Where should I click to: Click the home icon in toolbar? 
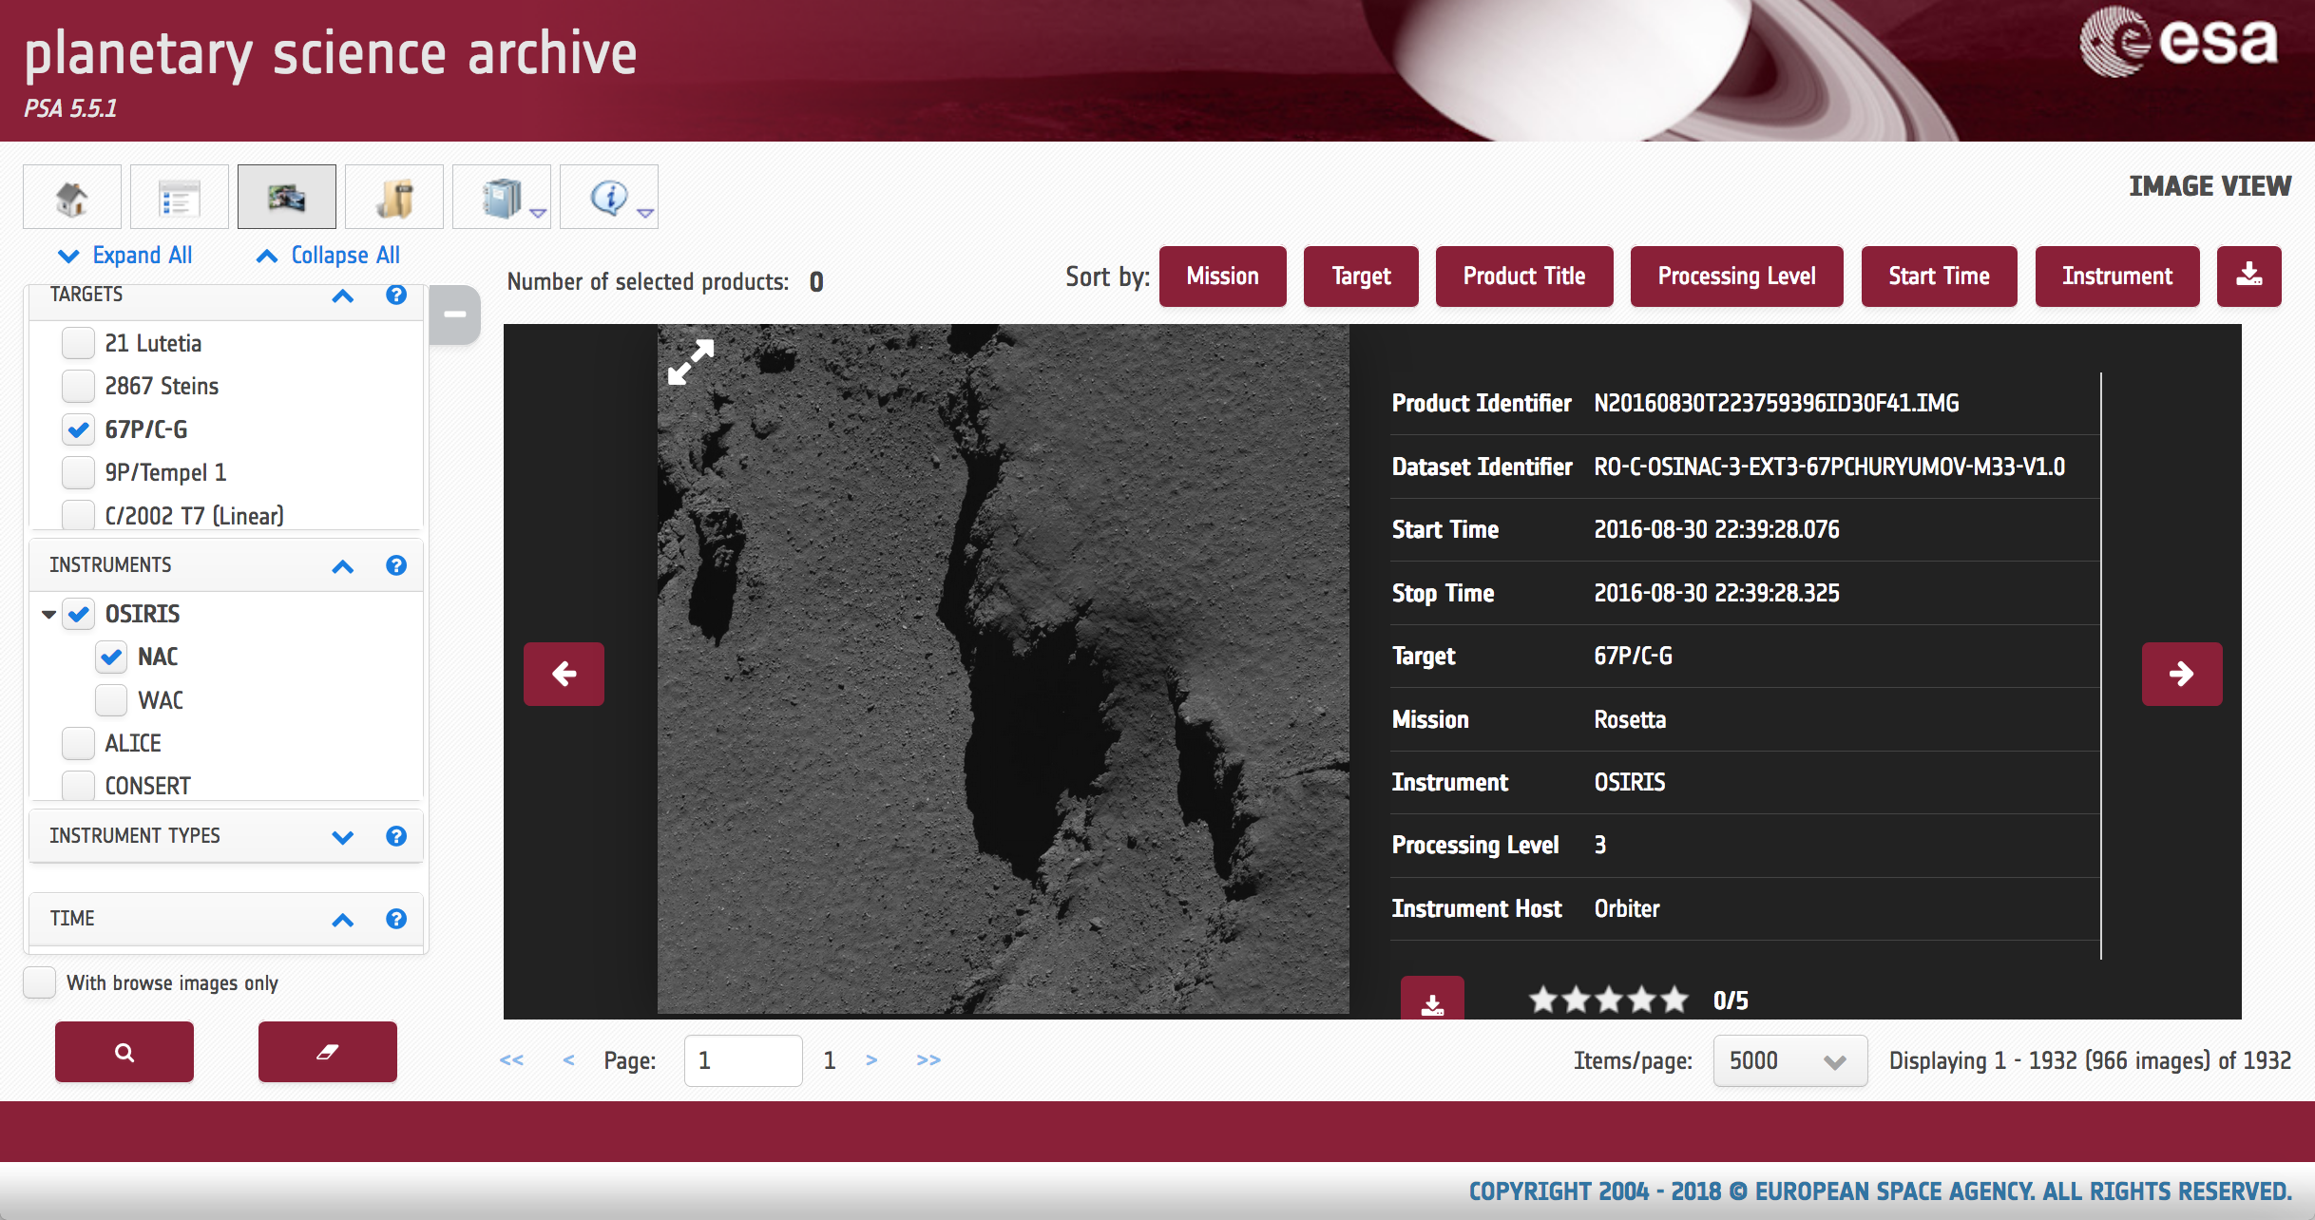point(72,198)
